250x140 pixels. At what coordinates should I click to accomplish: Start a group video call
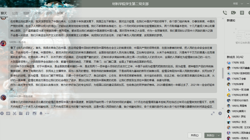[233, 13]
